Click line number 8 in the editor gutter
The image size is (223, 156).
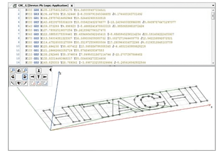19,38
